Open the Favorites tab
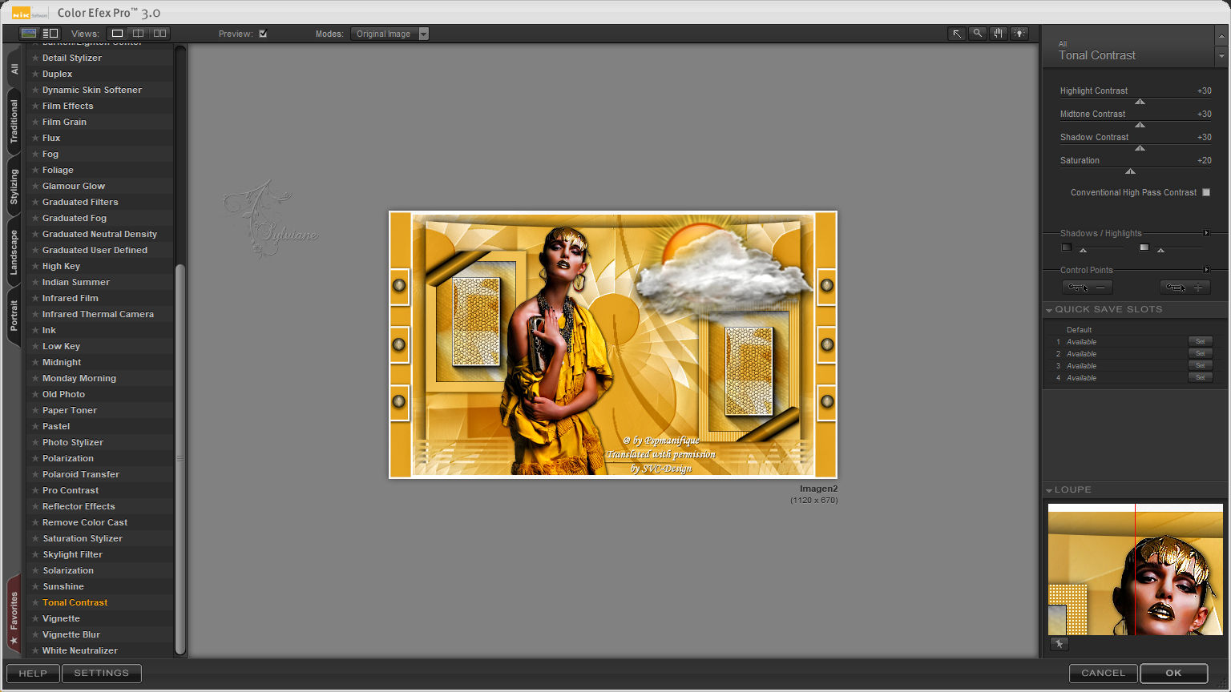The image size is (1231, 692). tap(14, 615)
